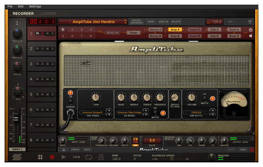This screenshot has height=167, width=263.
Task: Click Pre Model up arrow
Action: 109,110
